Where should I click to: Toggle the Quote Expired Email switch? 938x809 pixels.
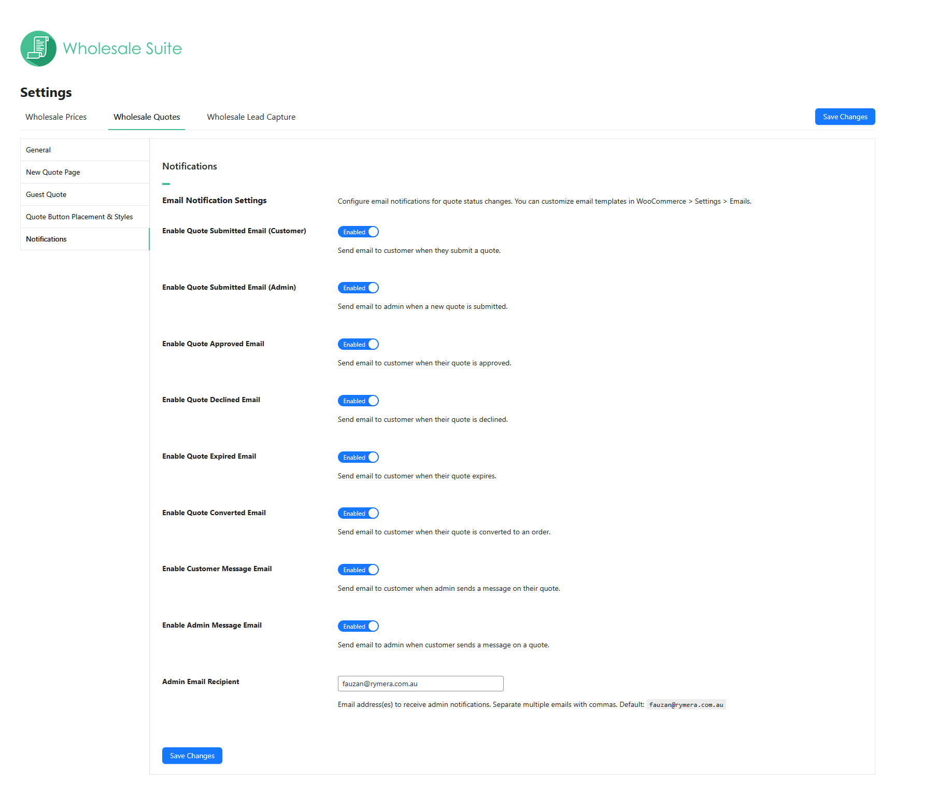(x=358, y=457)
